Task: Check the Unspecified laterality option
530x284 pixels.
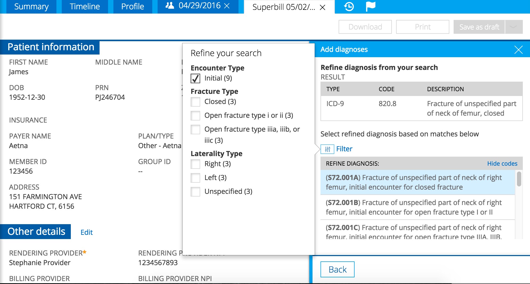Action: pos(195,192)
